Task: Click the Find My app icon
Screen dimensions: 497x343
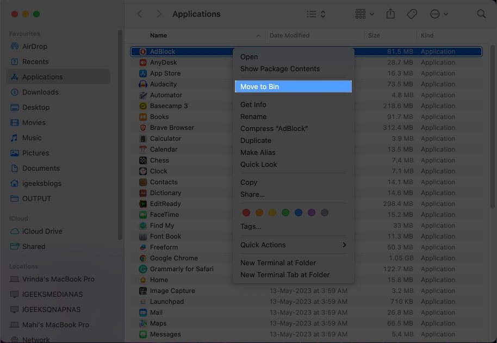Action: click(143, 226)
